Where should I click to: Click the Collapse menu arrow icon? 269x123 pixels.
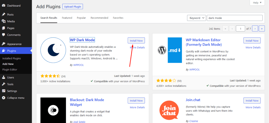pos(4,98)
